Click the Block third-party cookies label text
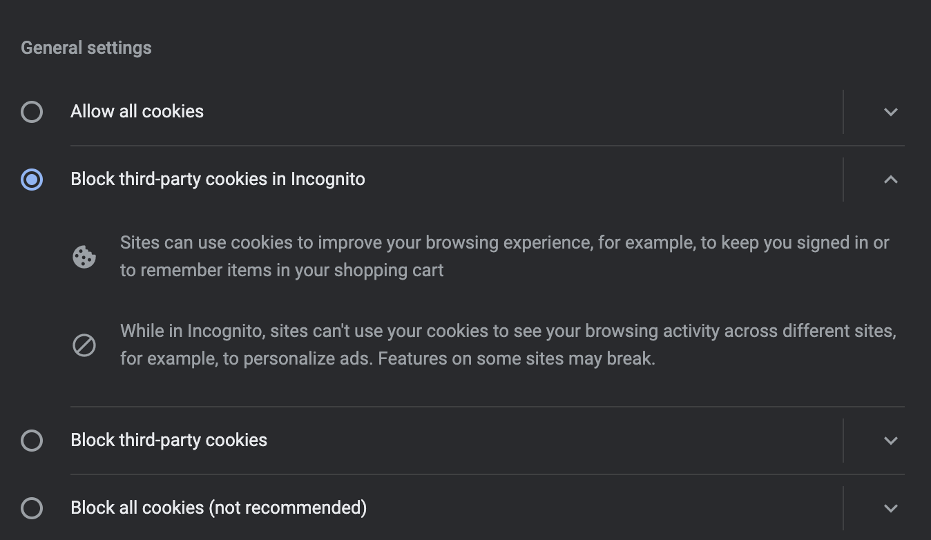The width and height of the screenshot is (931, 540). tap(169, 441)
